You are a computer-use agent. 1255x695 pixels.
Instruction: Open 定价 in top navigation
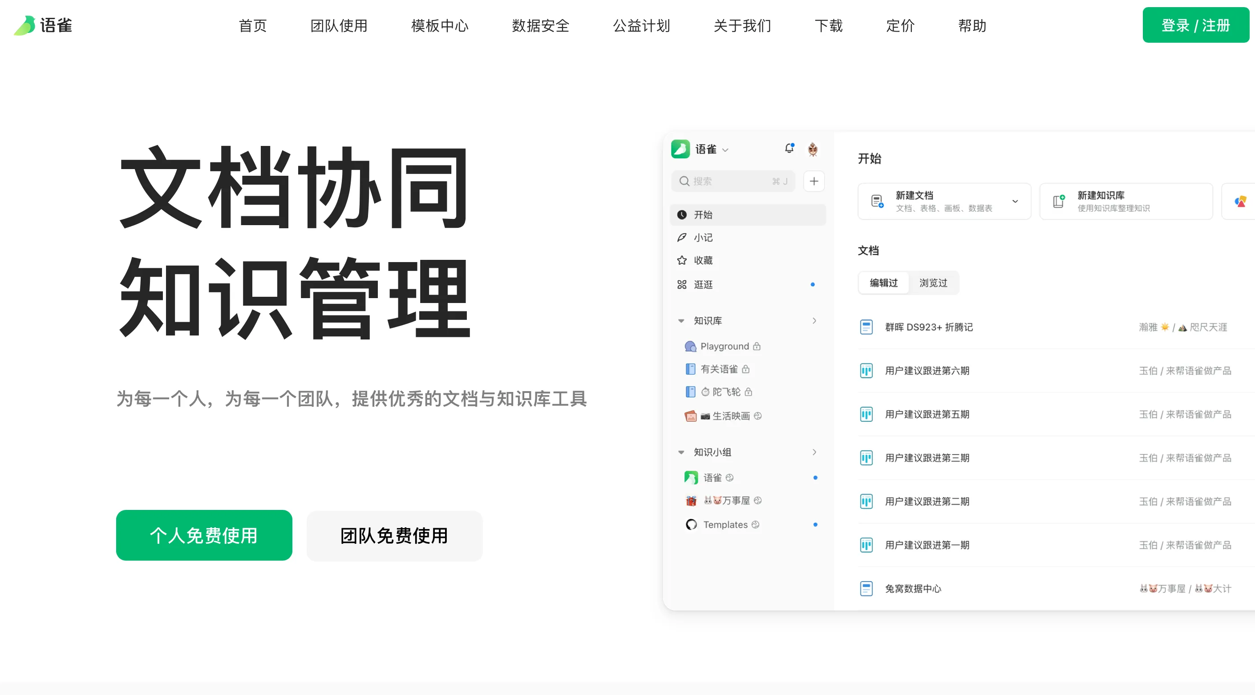900,26
